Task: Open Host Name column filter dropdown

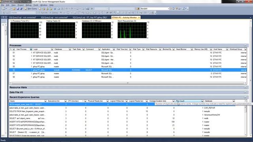Action: (x=227, y=49)
